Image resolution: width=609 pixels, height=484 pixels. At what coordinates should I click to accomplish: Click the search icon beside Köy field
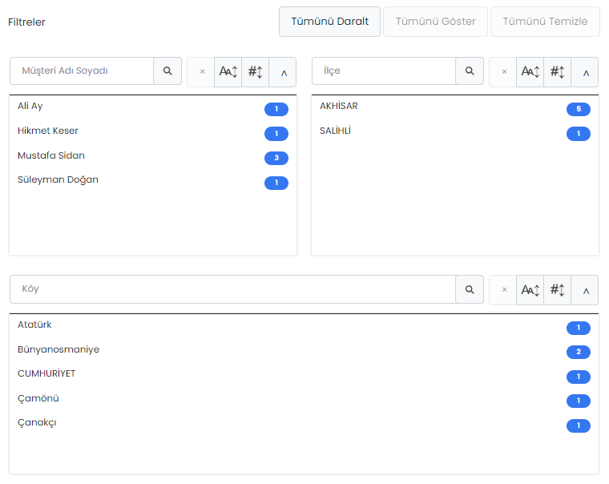tap(470, 290)
